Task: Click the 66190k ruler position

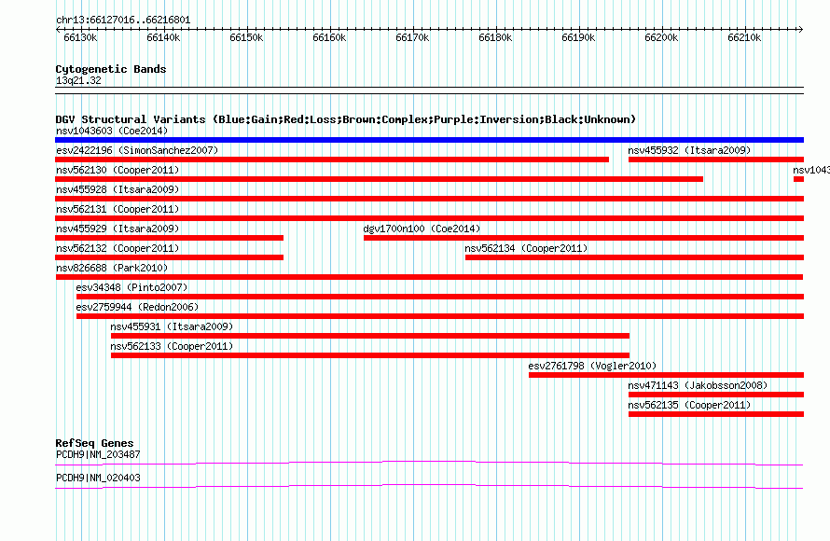Action: pos(578,37)
